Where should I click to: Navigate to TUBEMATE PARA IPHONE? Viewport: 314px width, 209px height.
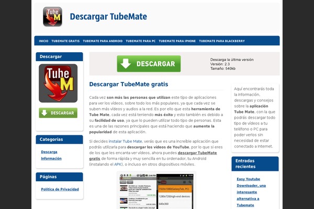177,41
